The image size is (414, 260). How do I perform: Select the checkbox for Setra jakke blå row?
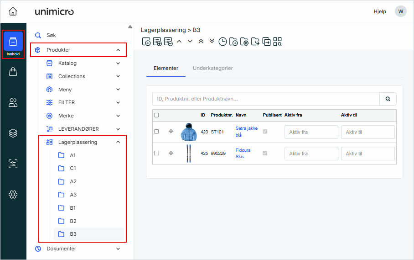tap(156, 132)
